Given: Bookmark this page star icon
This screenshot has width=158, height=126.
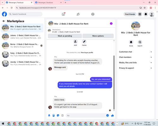Looking at the screenshot, I should (145, 8).
